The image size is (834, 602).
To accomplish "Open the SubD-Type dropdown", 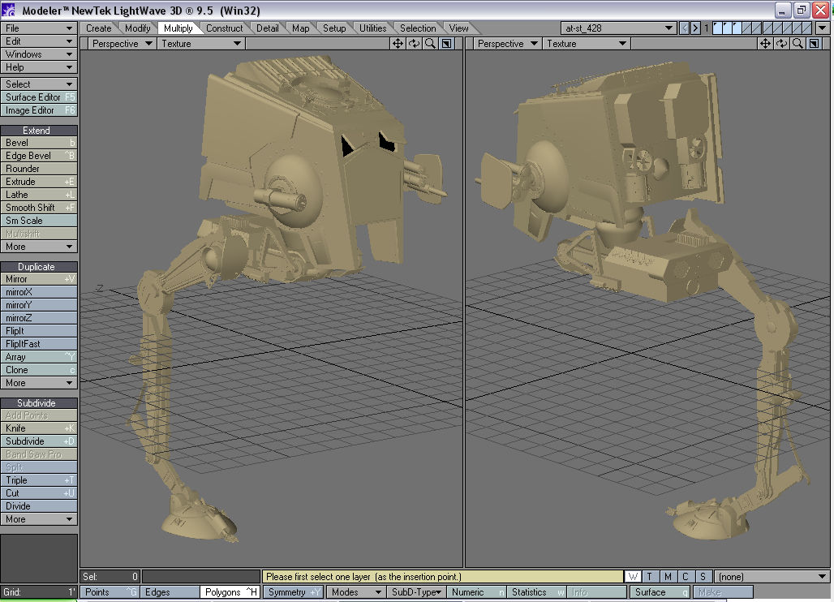I will pos(416,592).
